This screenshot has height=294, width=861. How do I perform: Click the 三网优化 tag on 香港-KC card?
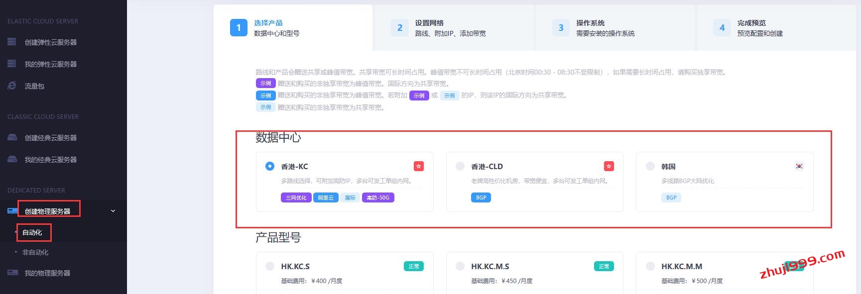pyautogui.click(x=296, y=197)
